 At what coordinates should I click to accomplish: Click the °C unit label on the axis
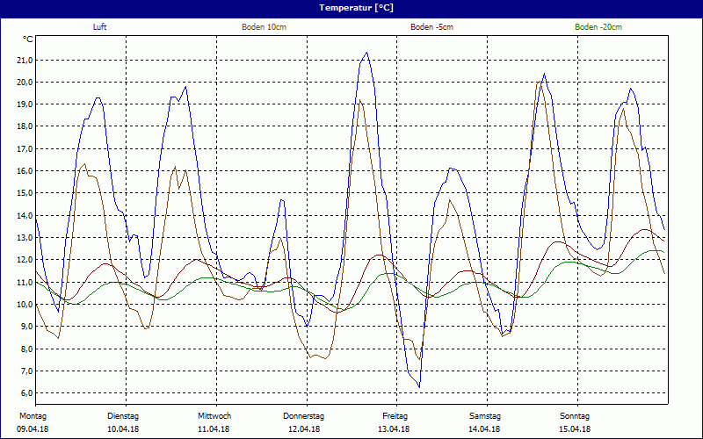coord(29,40)
